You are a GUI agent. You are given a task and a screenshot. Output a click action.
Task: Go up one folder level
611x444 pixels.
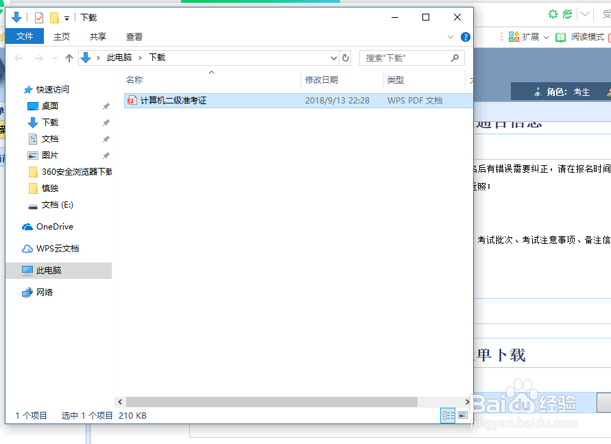(x=69, y=58)
